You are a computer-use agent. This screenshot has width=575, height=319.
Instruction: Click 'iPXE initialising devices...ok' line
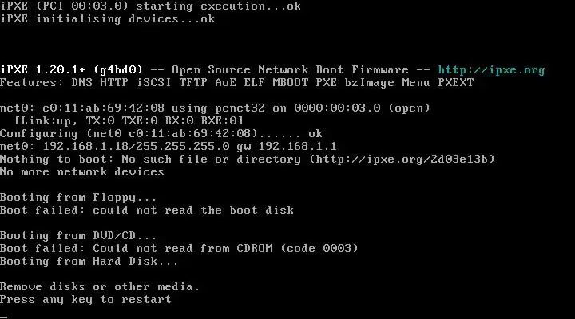(x=107, y=19)
